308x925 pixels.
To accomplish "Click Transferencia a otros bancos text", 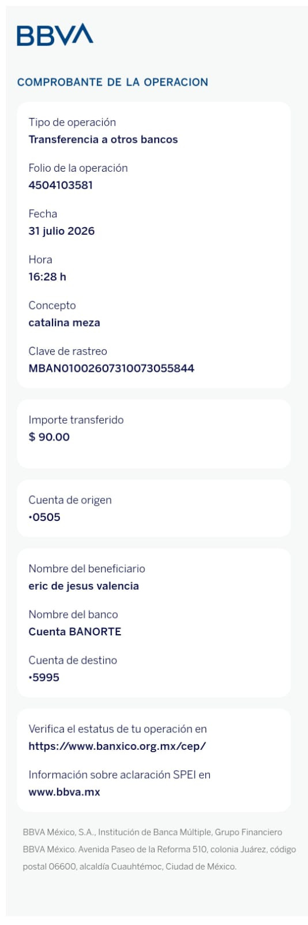I will pyautogui.click(x=103, y=139).
